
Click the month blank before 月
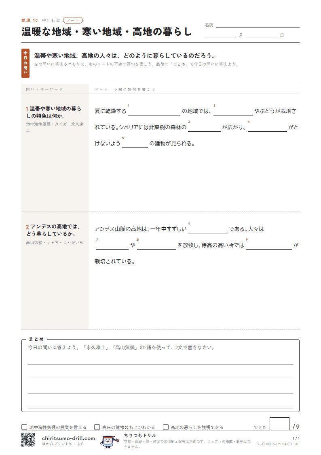(x=220, y=35)
